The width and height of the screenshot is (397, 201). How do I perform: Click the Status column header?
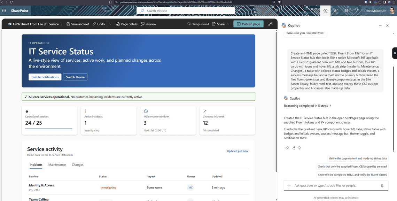click(103, 177)
